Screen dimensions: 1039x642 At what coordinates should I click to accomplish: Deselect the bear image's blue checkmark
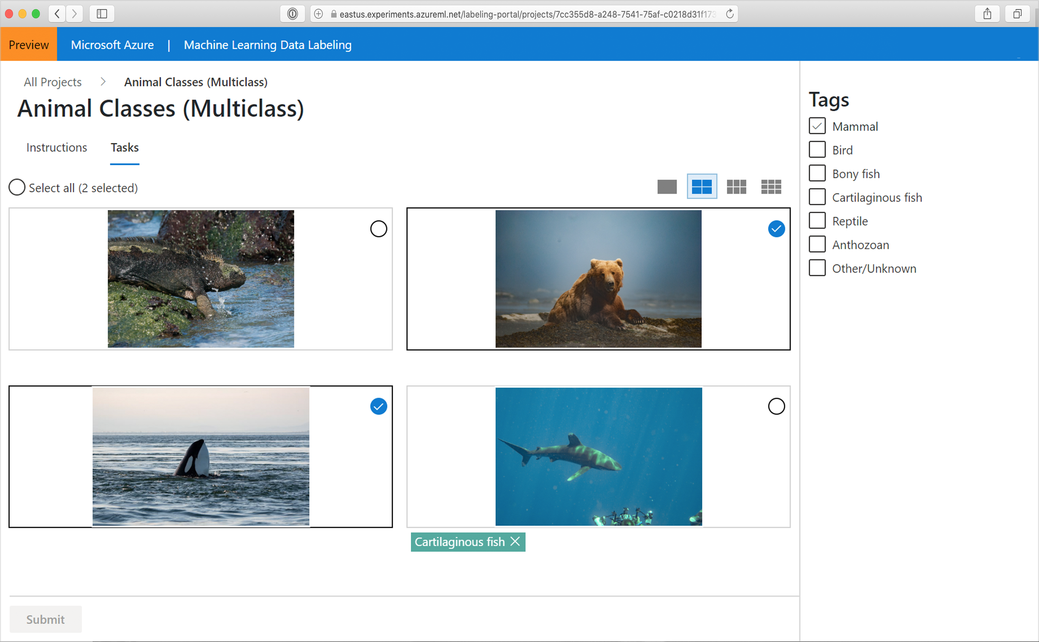pyautogui.click(x=776, y=229)
